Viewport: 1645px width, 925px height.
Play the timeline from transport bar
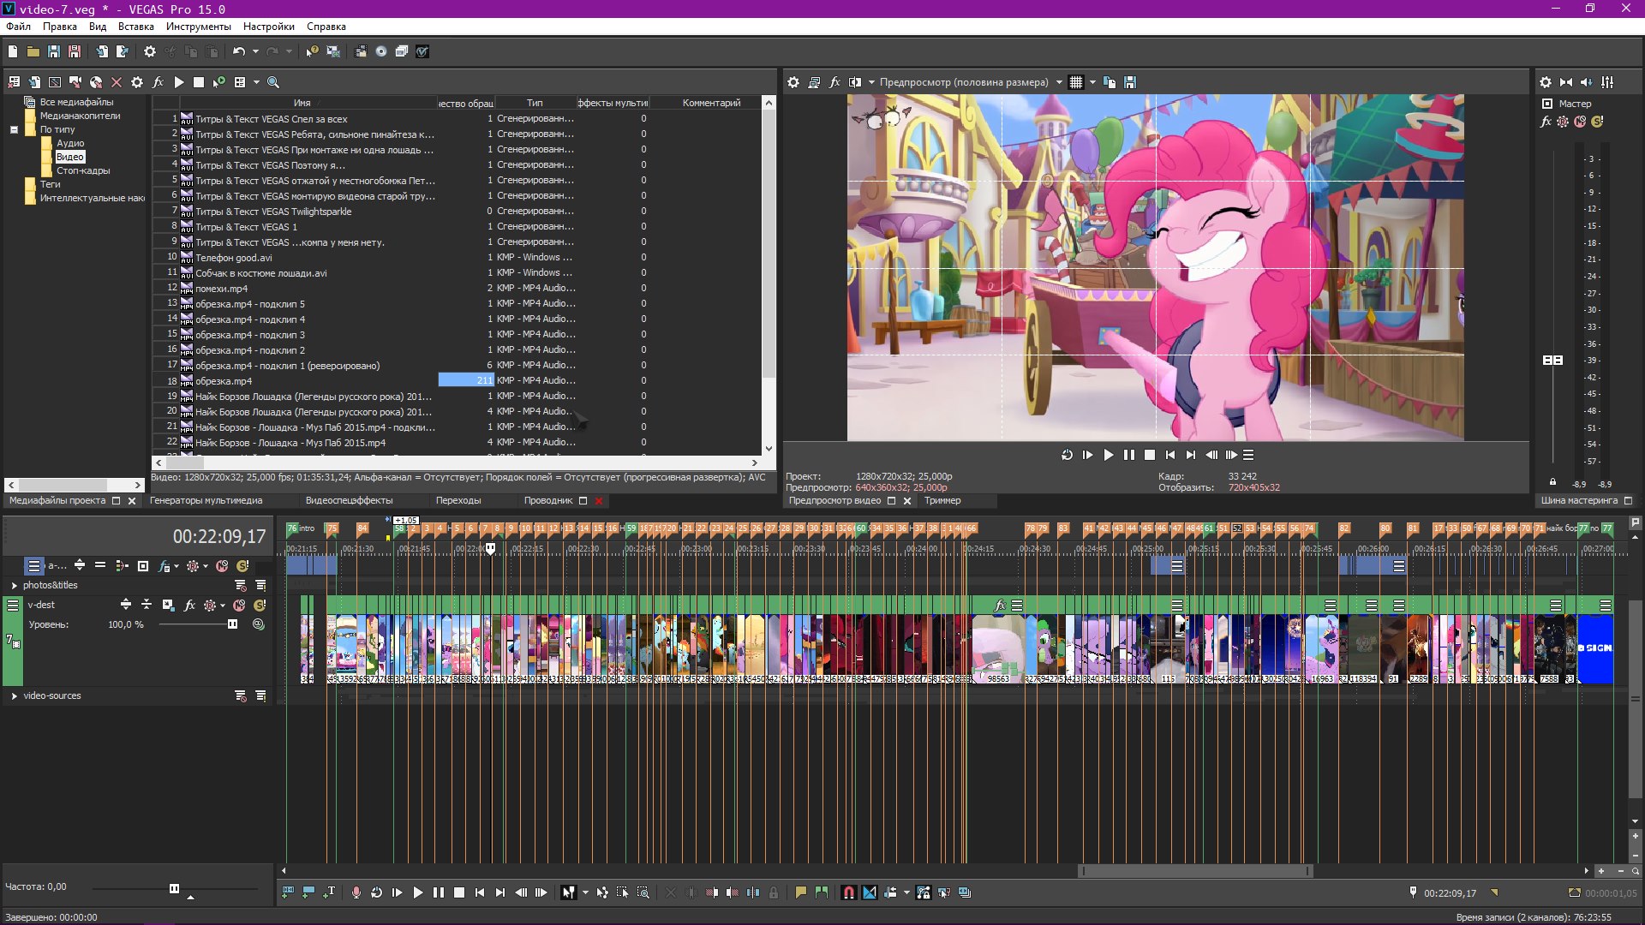(x=417, y=892)
